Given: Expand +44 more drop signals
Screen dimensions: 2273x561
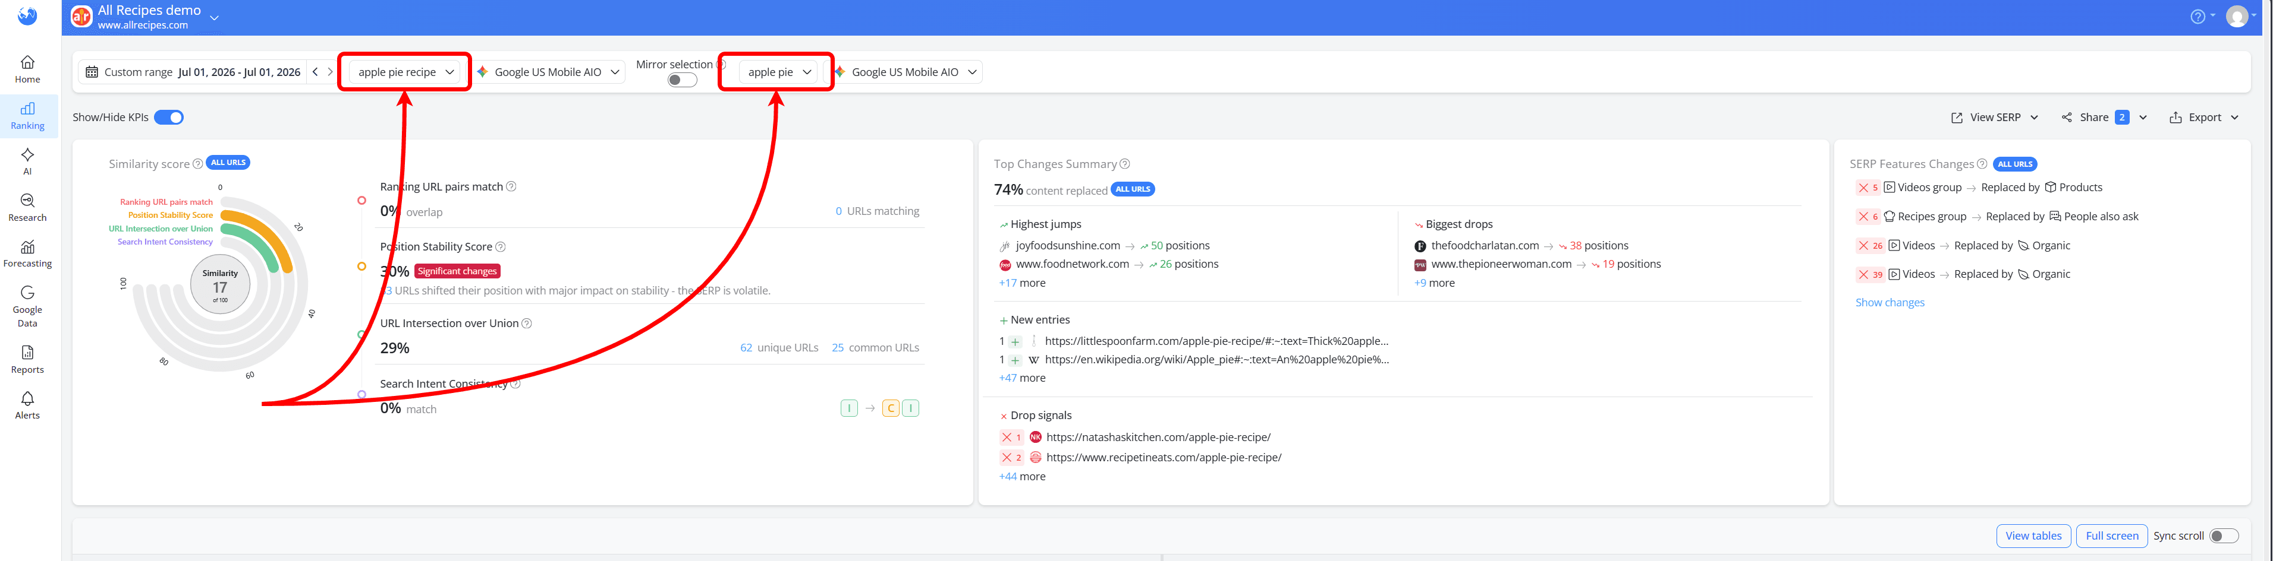Looking at the screenshot, I should pos(1022,477).
